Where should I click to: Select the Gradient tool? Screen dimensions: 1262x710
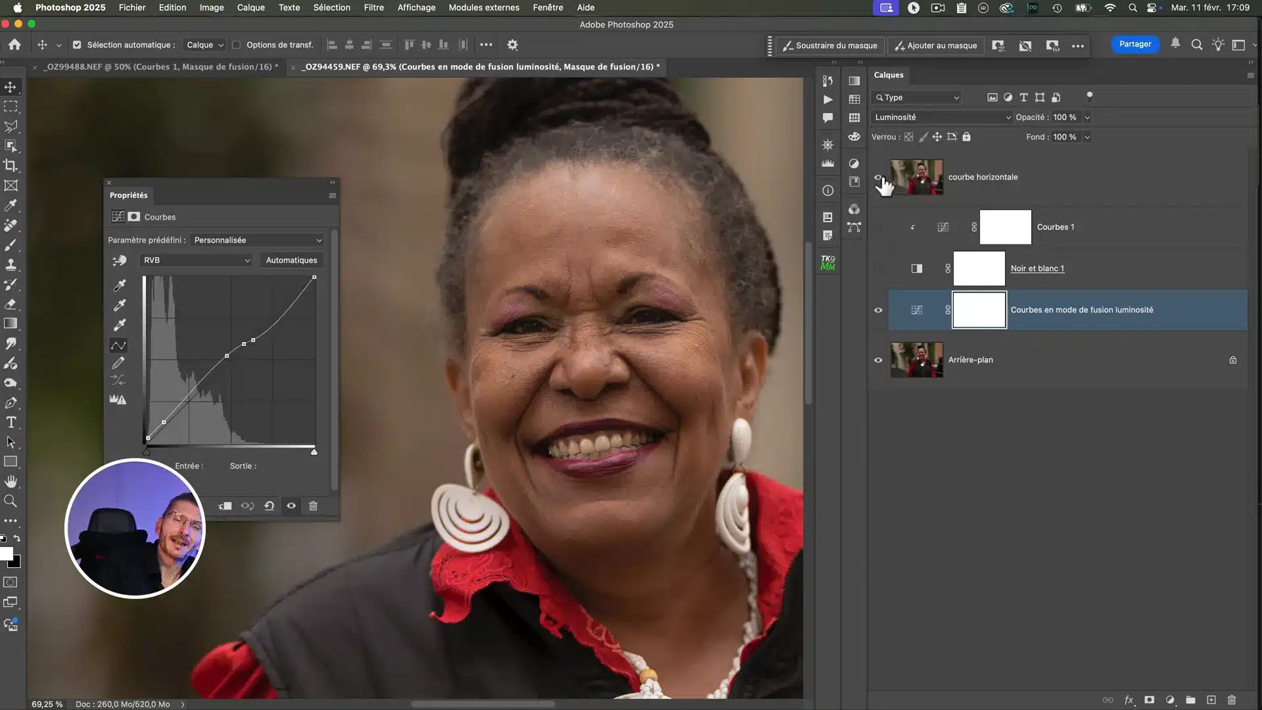click(x=11, y=323)
